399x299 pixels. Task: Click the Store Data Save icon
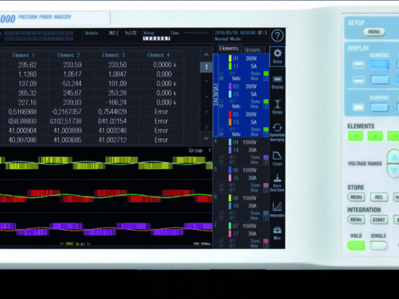(x=278, y=182)
